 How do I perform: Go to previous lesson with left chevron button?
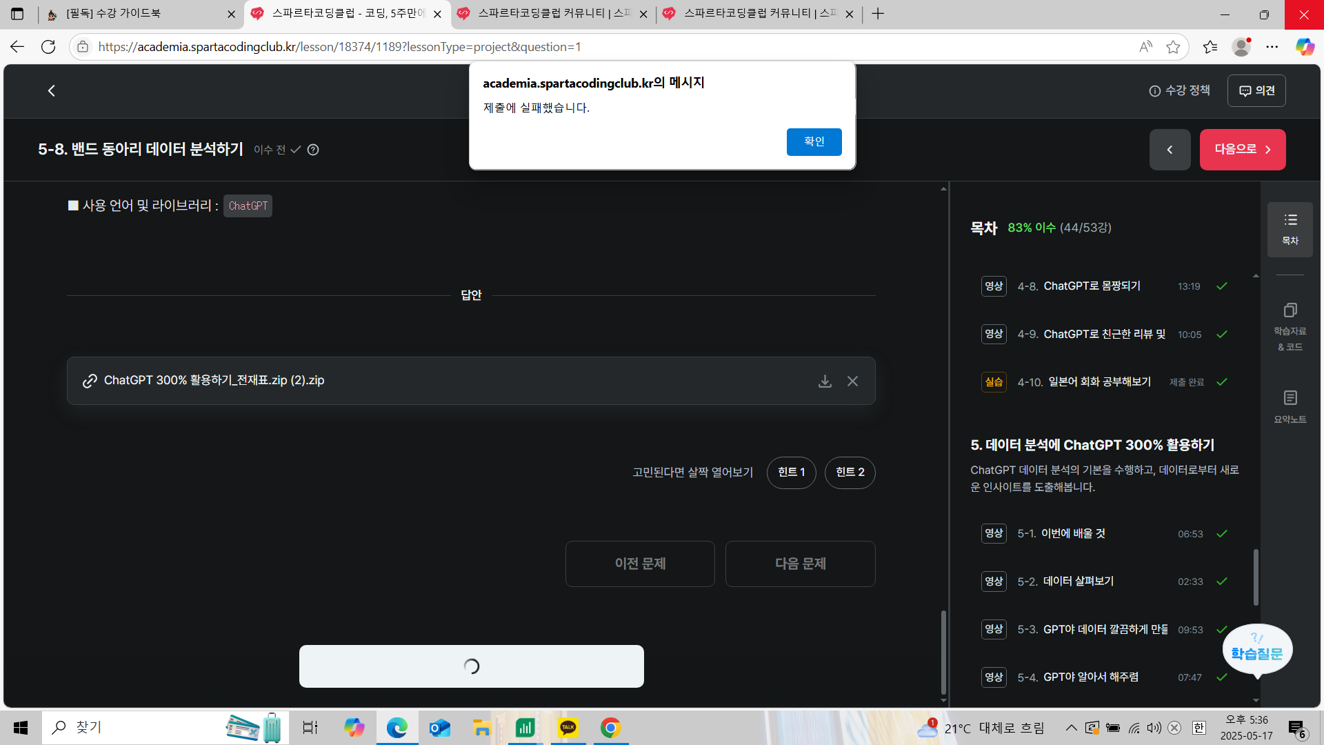(1170, 150)
